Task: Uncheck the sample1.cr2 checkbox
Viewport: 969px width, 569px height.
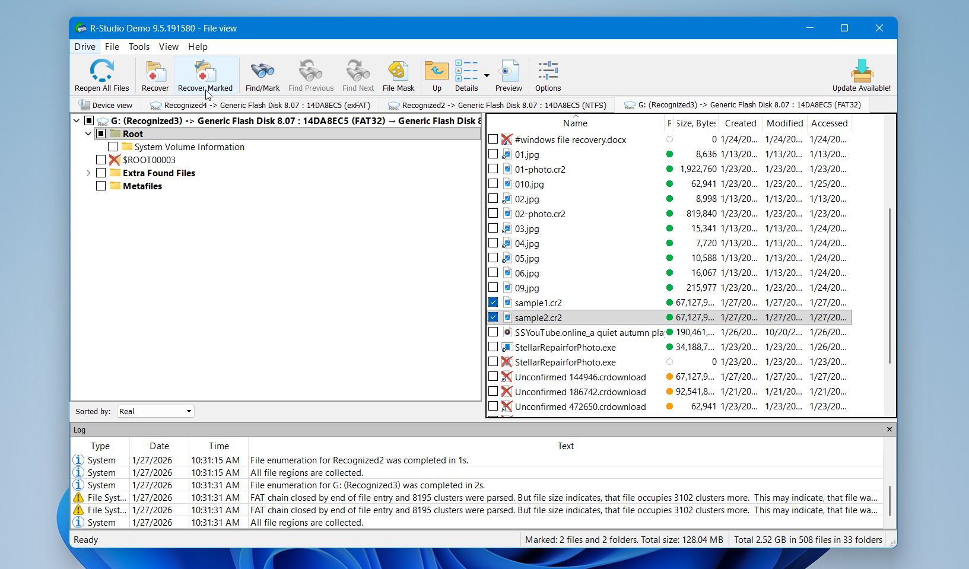Action: 493,303
